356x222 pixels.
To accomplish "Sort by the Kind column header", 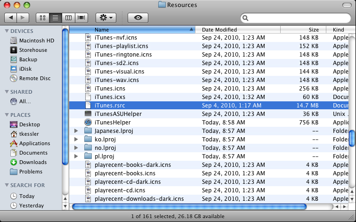I will click(338, 30).
